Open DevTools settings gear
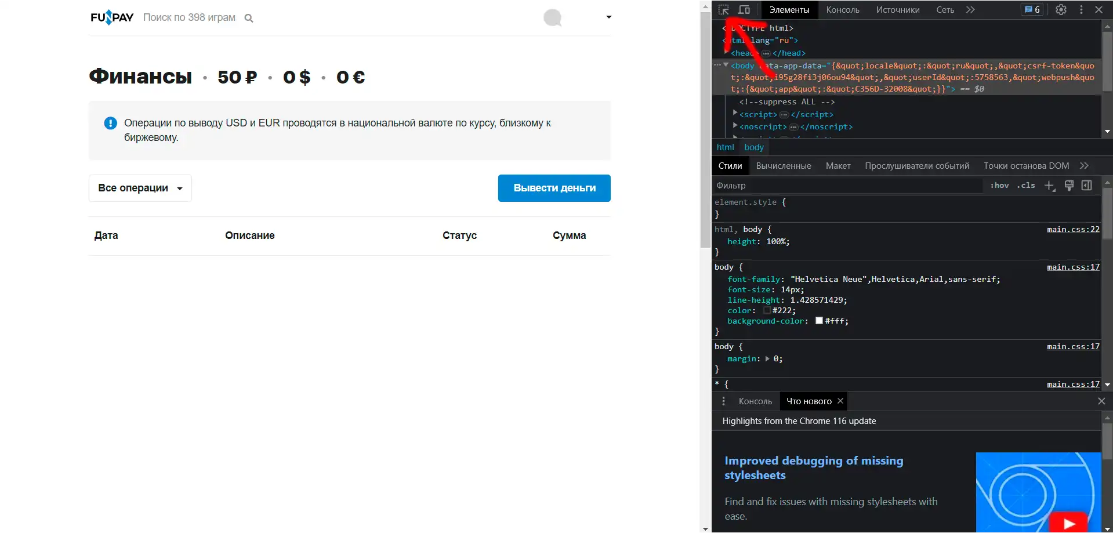Viewport: 1113px width, 533px height. pos(1061,10)
